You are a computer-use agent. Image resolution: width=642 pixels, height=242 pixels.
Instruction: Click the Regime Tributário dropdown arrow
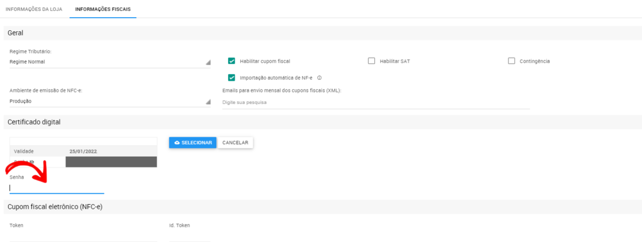[x=208, y=62]
